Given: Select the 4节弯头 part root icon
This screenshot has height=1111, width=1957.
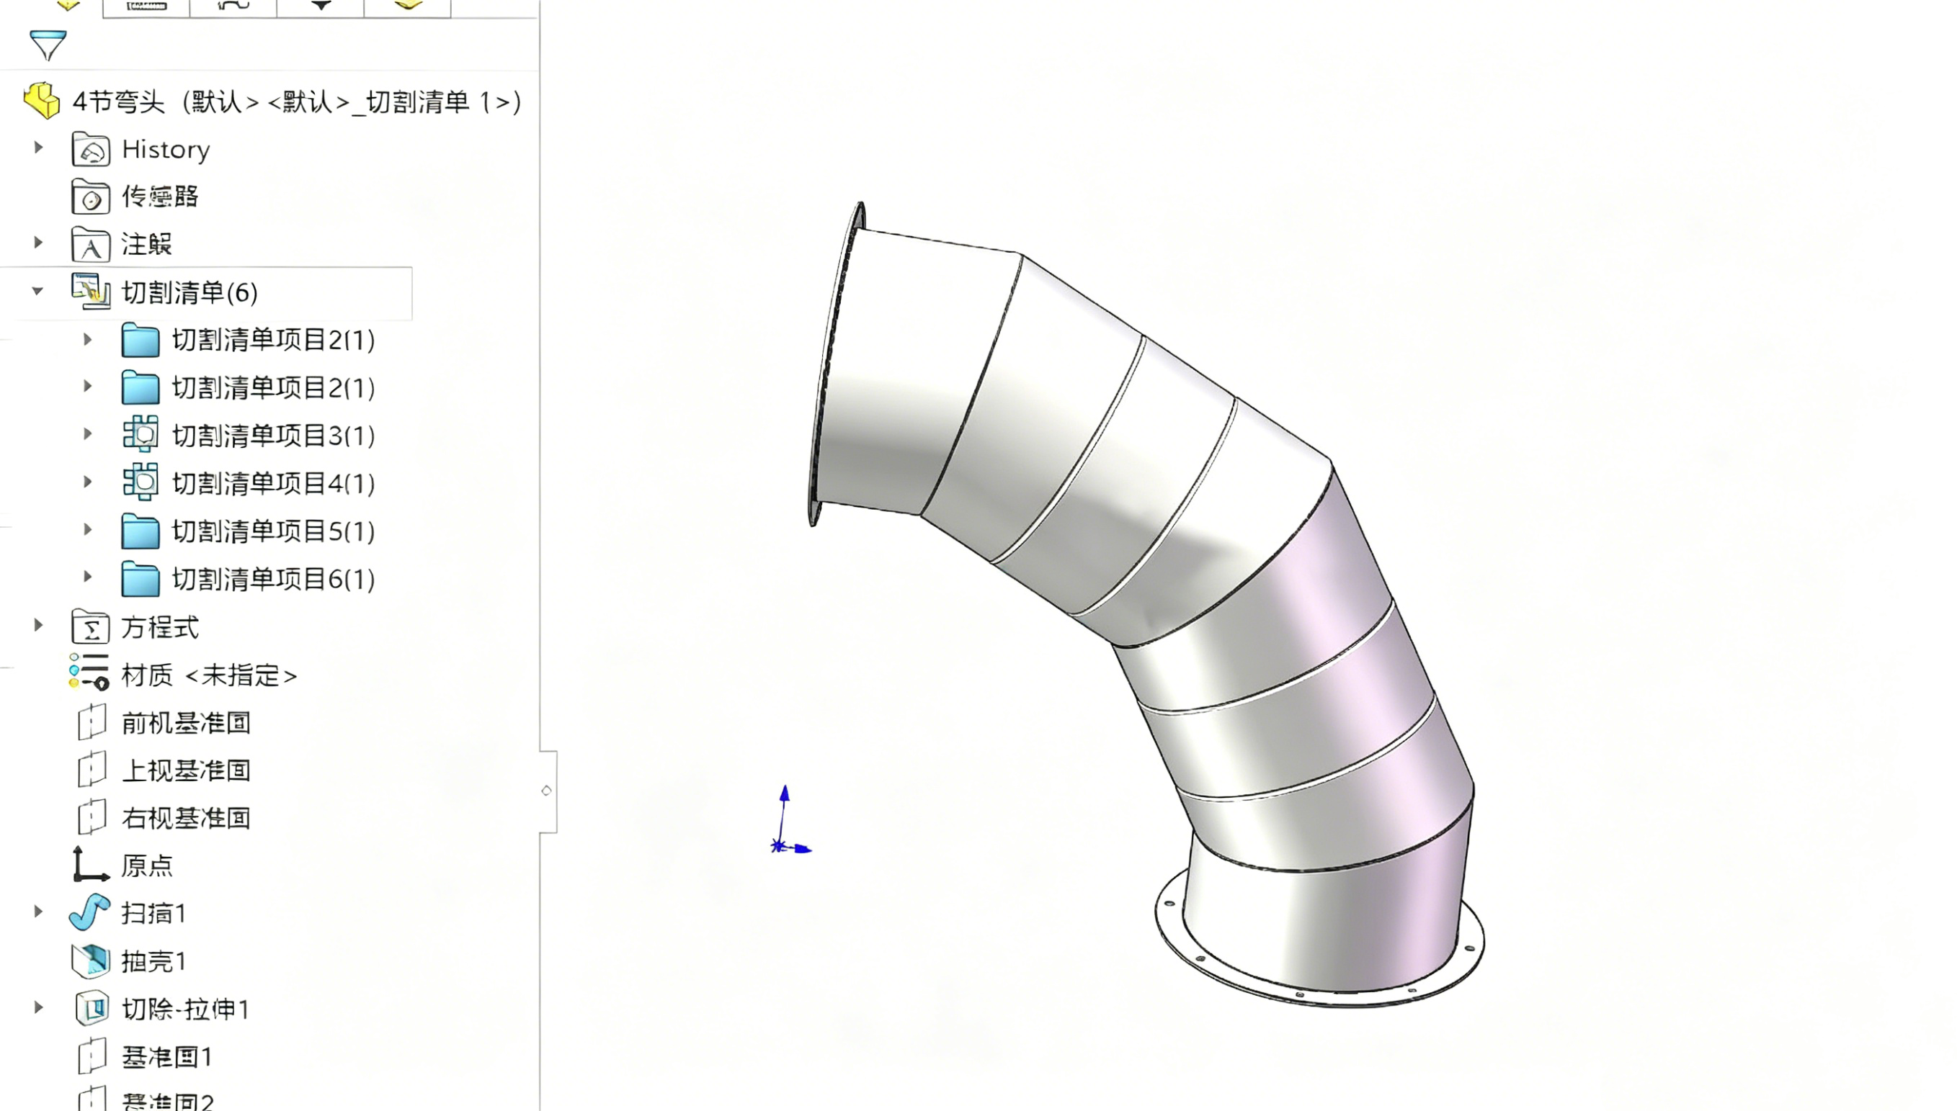Looking at the screenshot, I should tap(42, 101).
